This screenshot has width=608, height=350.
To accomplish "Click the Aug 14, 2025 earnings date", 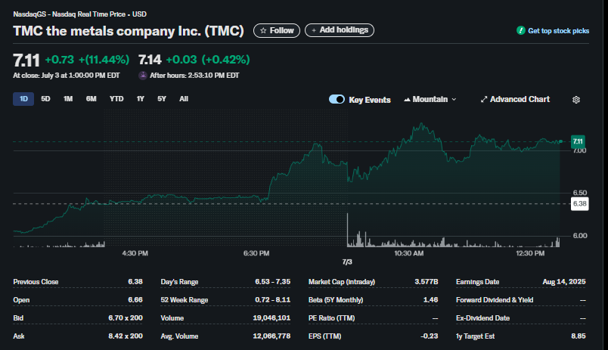I will (564, 282).
